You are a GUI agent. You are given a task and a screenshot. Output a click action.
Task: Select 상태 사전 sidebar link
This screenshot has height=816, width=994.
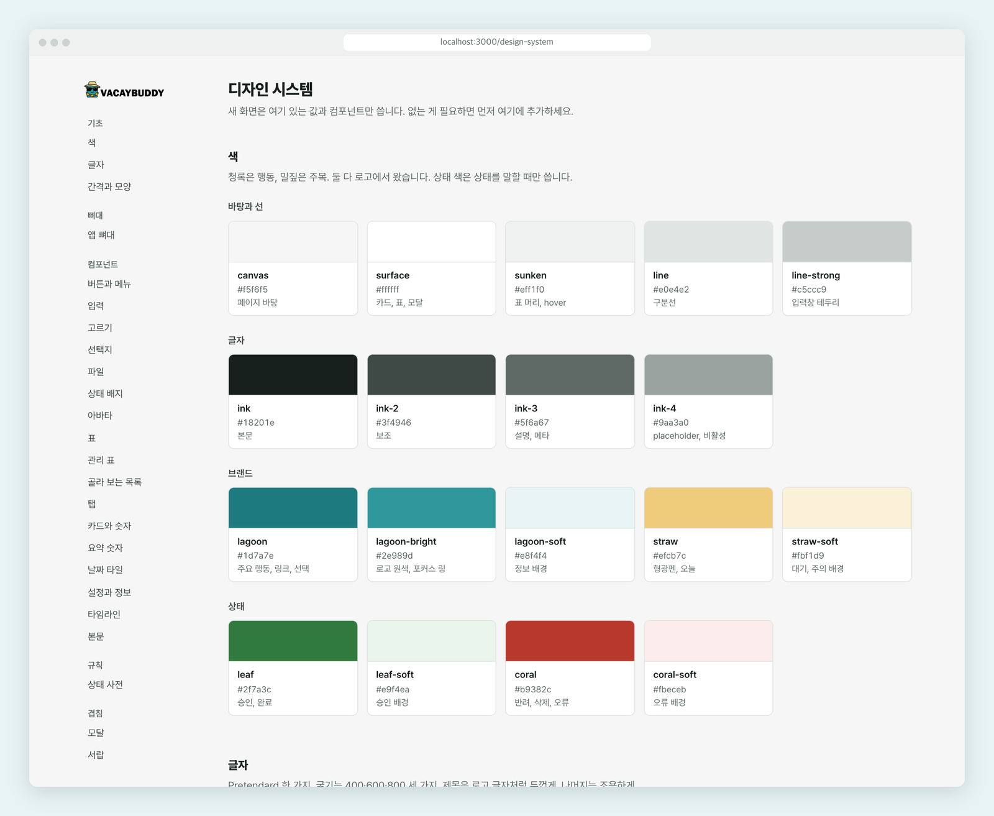pyautogui.click(x=106, y=685)
